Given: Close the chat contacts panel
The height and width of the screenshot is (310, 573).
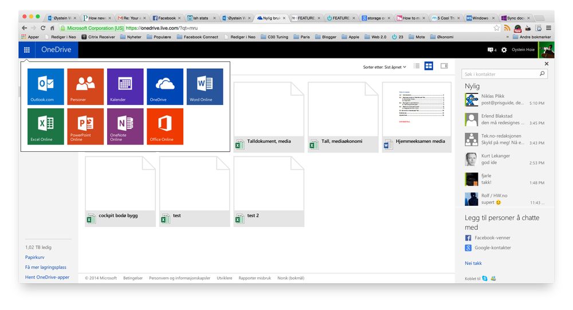Looking at the screenshot, I should [547, 64].
